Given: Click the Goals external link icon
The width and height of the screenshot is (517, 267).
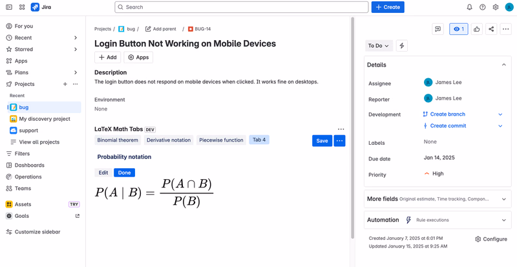Looking at the screenshot, I should tap(78, 216).
